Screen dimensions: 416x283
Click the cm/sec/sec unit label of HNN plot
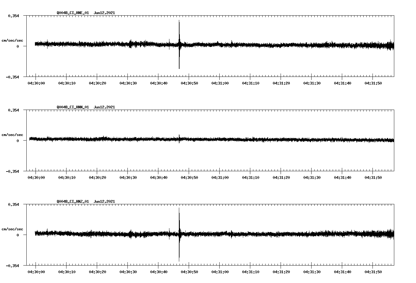pos(12,135)
